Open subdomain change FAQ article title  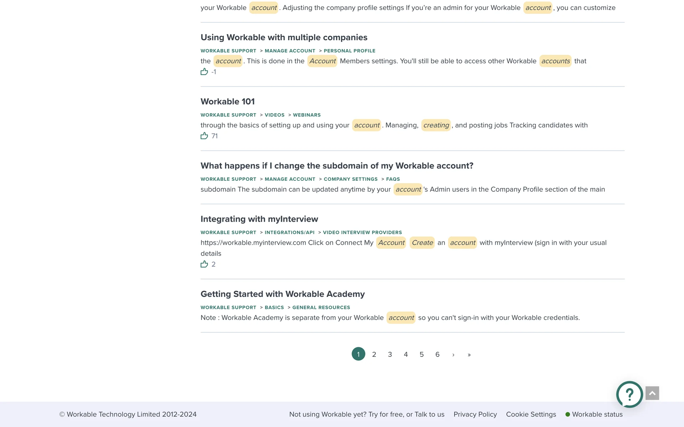pyautogui.click(x=337, y=166)
